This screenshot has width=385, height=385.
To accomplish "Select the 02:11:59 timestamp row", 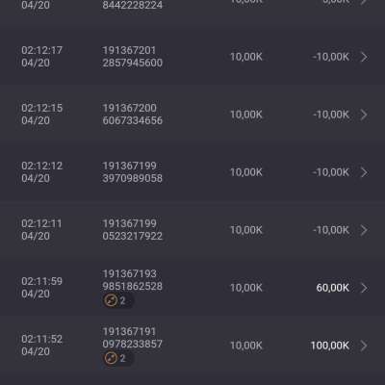I will 192,288.
